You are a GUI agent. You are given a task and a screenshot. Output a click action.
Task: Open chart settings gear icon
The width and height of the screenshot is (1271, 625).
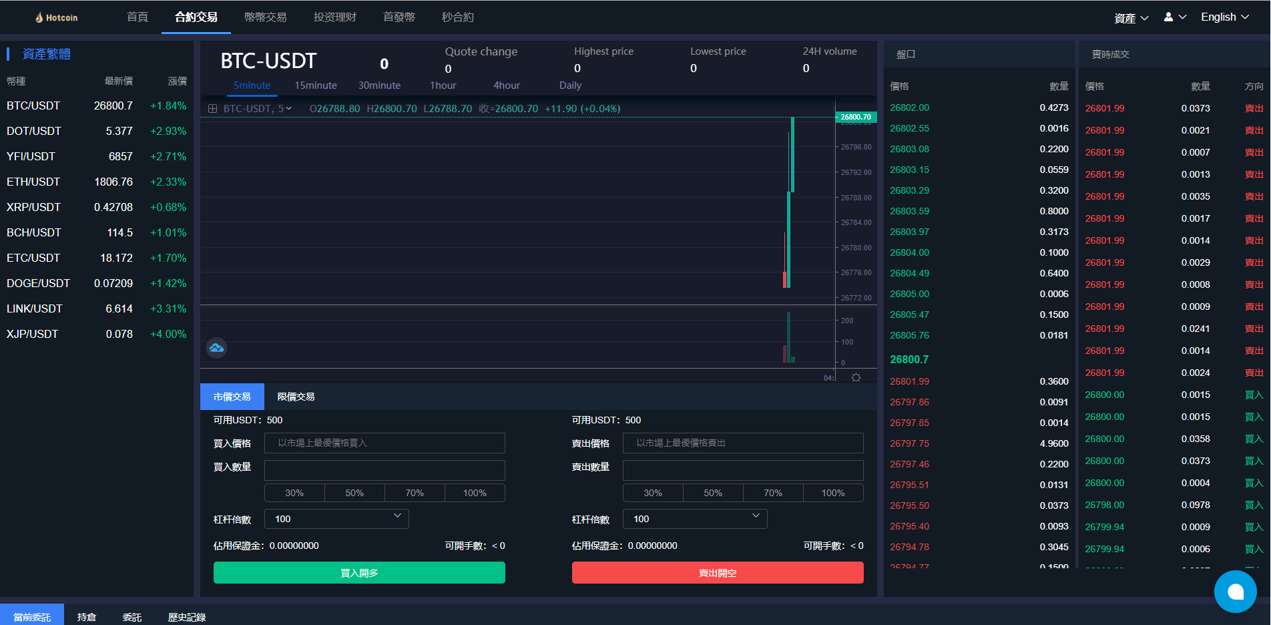click(x=856, y=377)
